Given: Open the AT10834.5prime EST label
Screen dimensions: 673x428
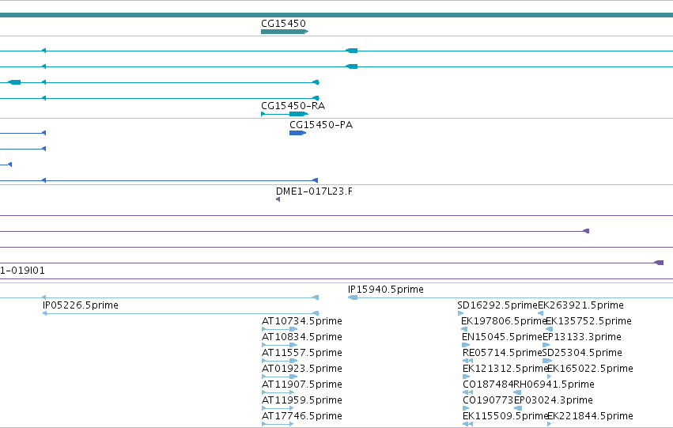Looking at the screenshot, I should (302, 337).
